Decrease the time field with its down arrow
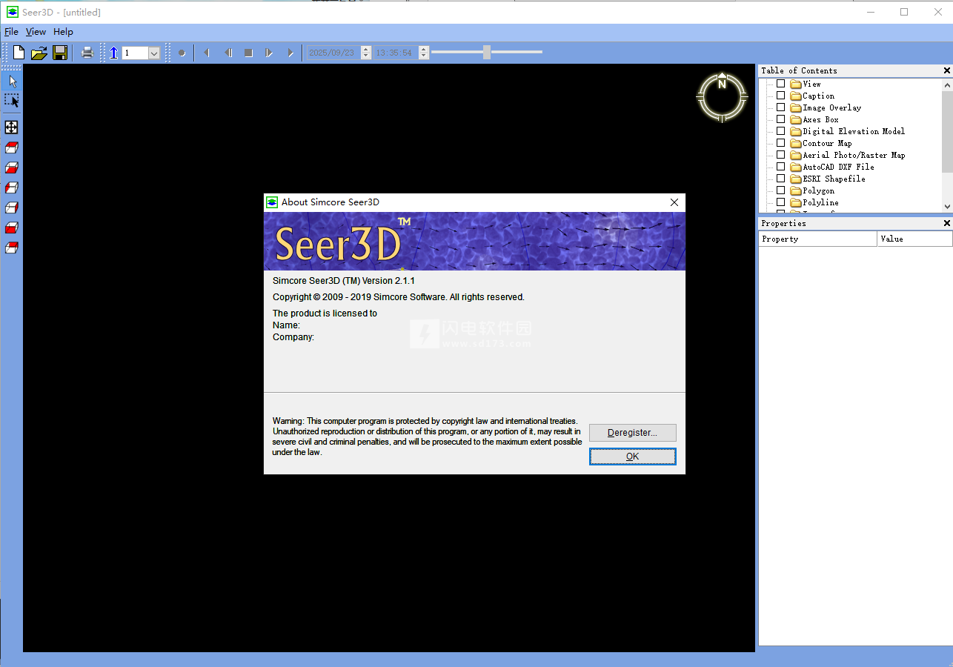 point(424,56)
